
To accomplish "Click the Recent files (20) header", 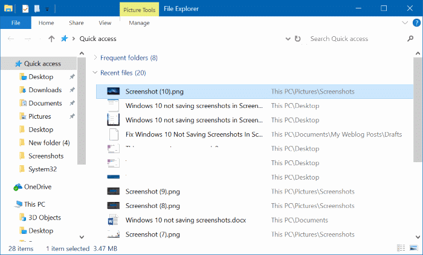I will click(123, 73).
